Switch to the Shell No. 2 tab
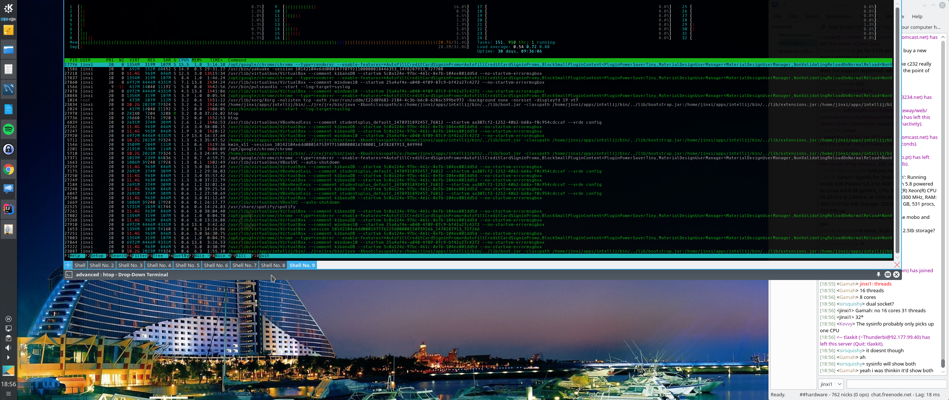The image size is (949, 400). (x=102, y=265)
